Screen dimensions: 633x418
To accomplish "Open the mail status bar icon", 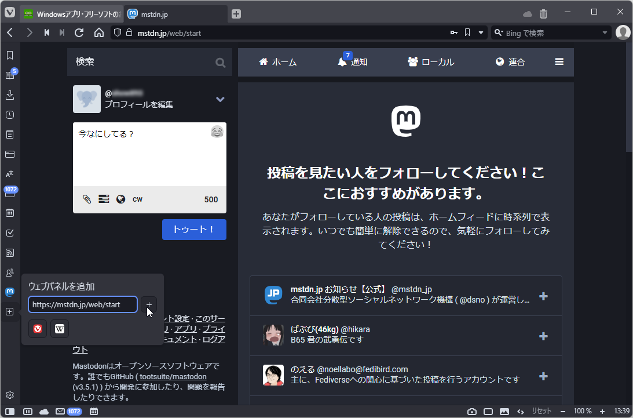I will [60, 412].
